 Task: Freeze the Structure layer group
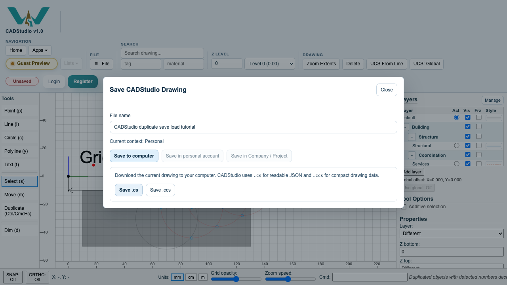pos(479,137)
